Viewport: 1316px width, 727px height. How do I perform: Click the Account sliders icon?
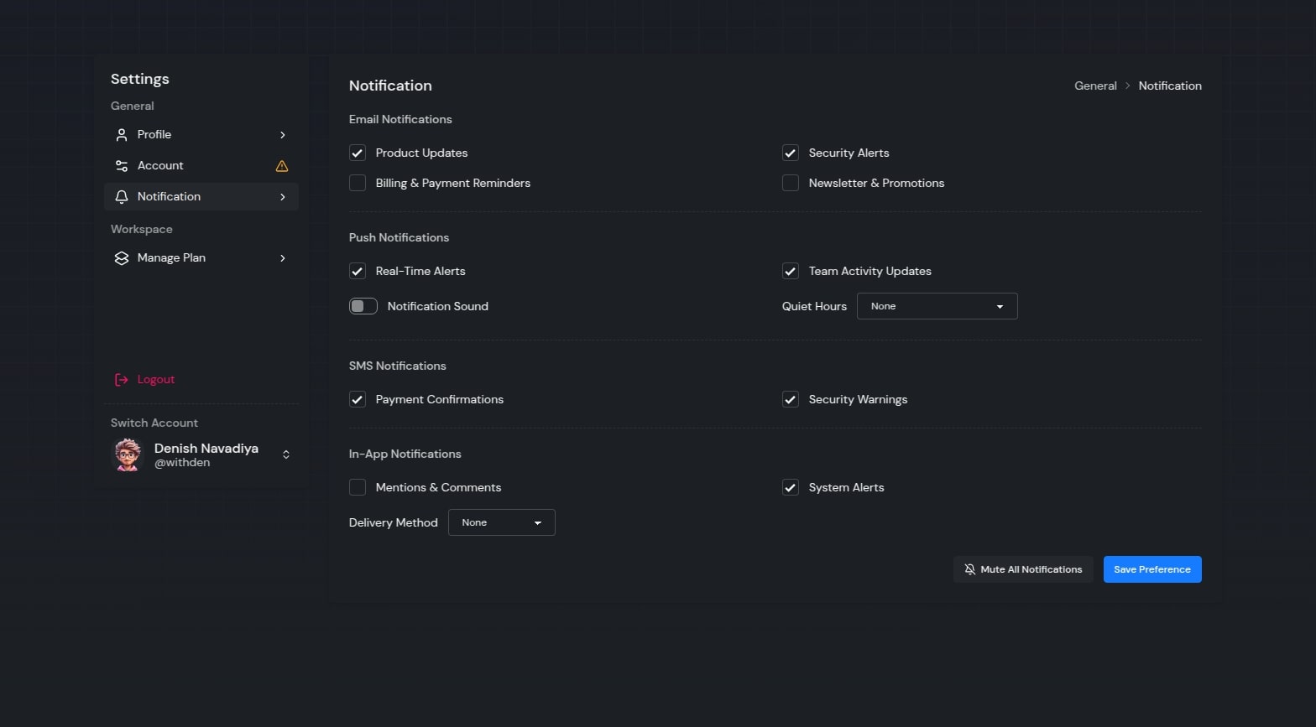(x=122, y=166)
